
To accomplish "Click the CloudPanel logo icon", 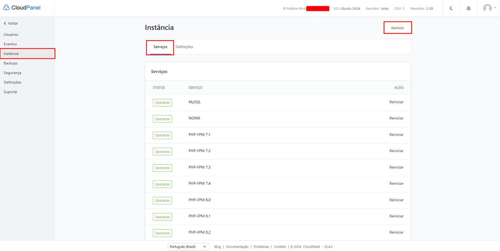I will (x=6, y=8).
